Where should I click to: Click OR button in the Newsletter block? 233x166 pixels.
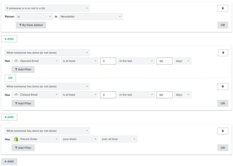tap(223, 25)
